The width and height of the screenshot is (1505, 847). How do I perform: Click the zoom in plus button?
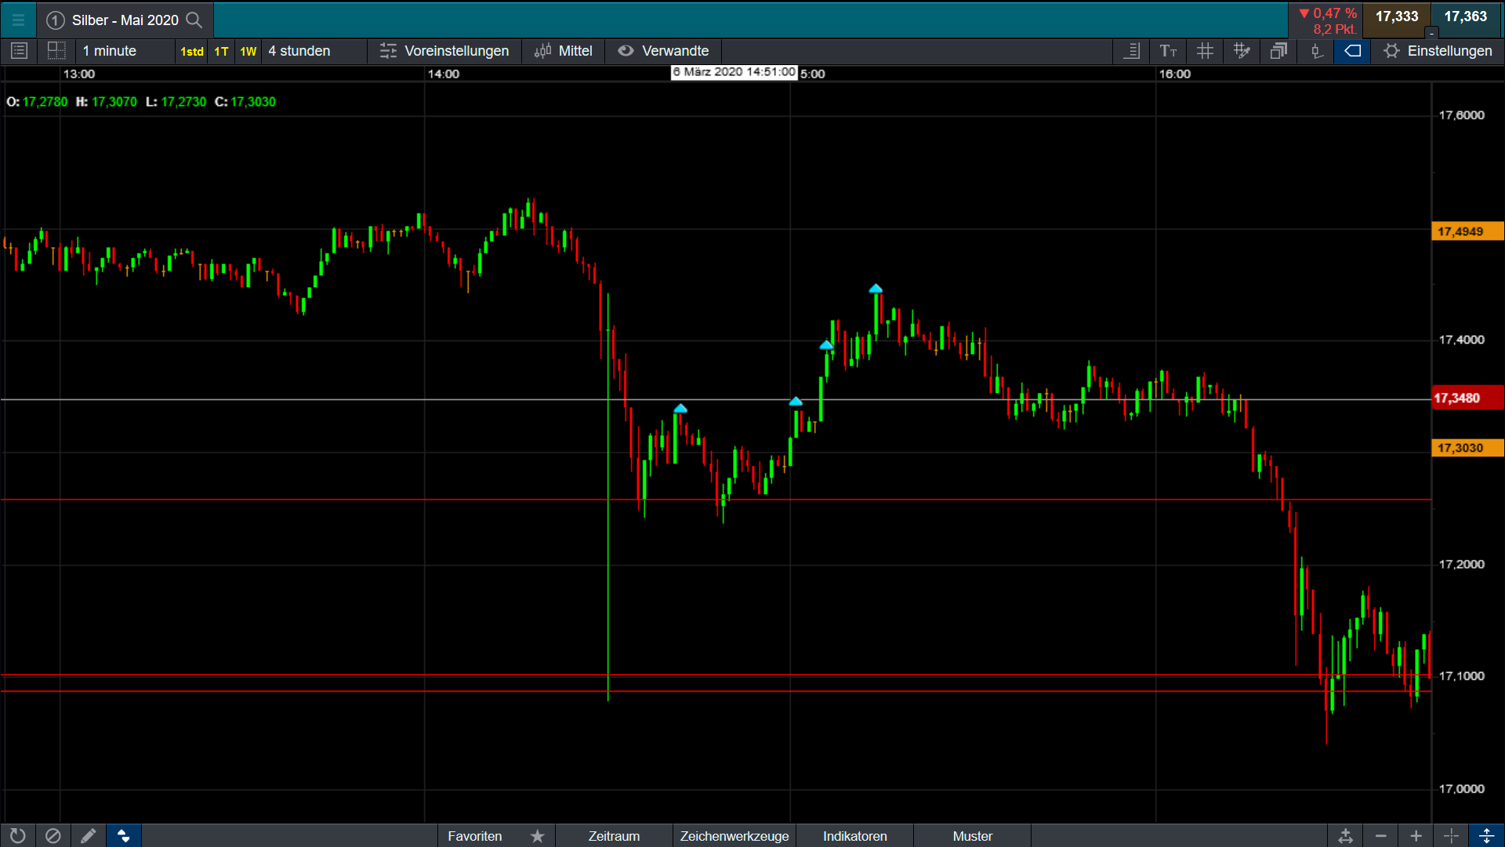1416,836
